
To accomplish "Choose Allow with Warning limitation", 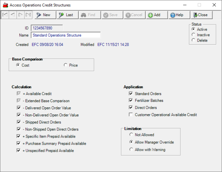I will click(131, 150).
